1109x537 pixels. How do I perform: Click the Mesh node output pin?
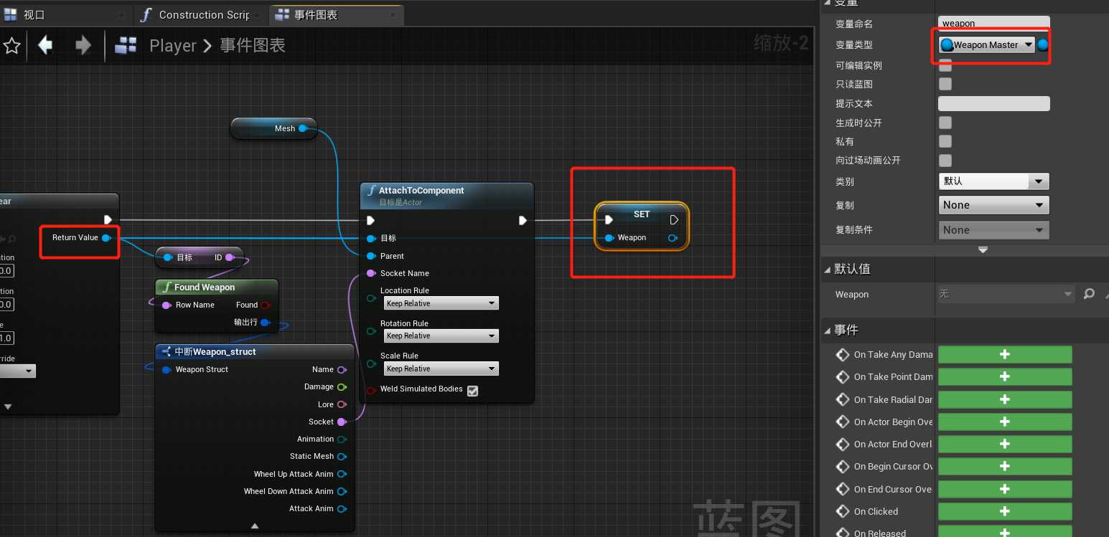tap(303, 128)
